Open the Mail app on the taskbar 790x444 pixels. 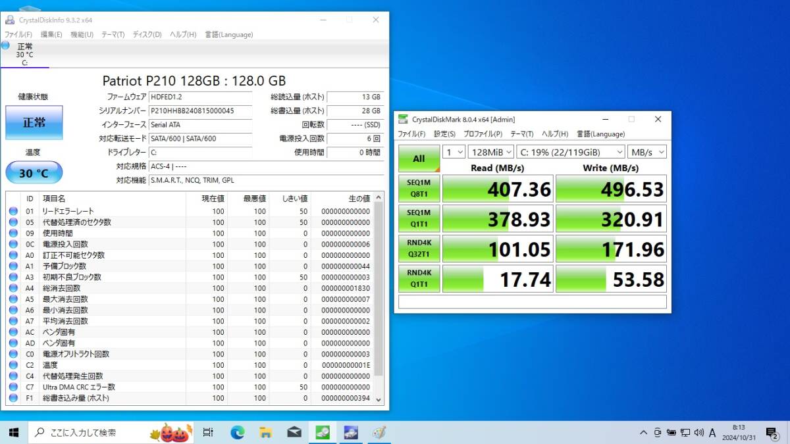point(294,432)
